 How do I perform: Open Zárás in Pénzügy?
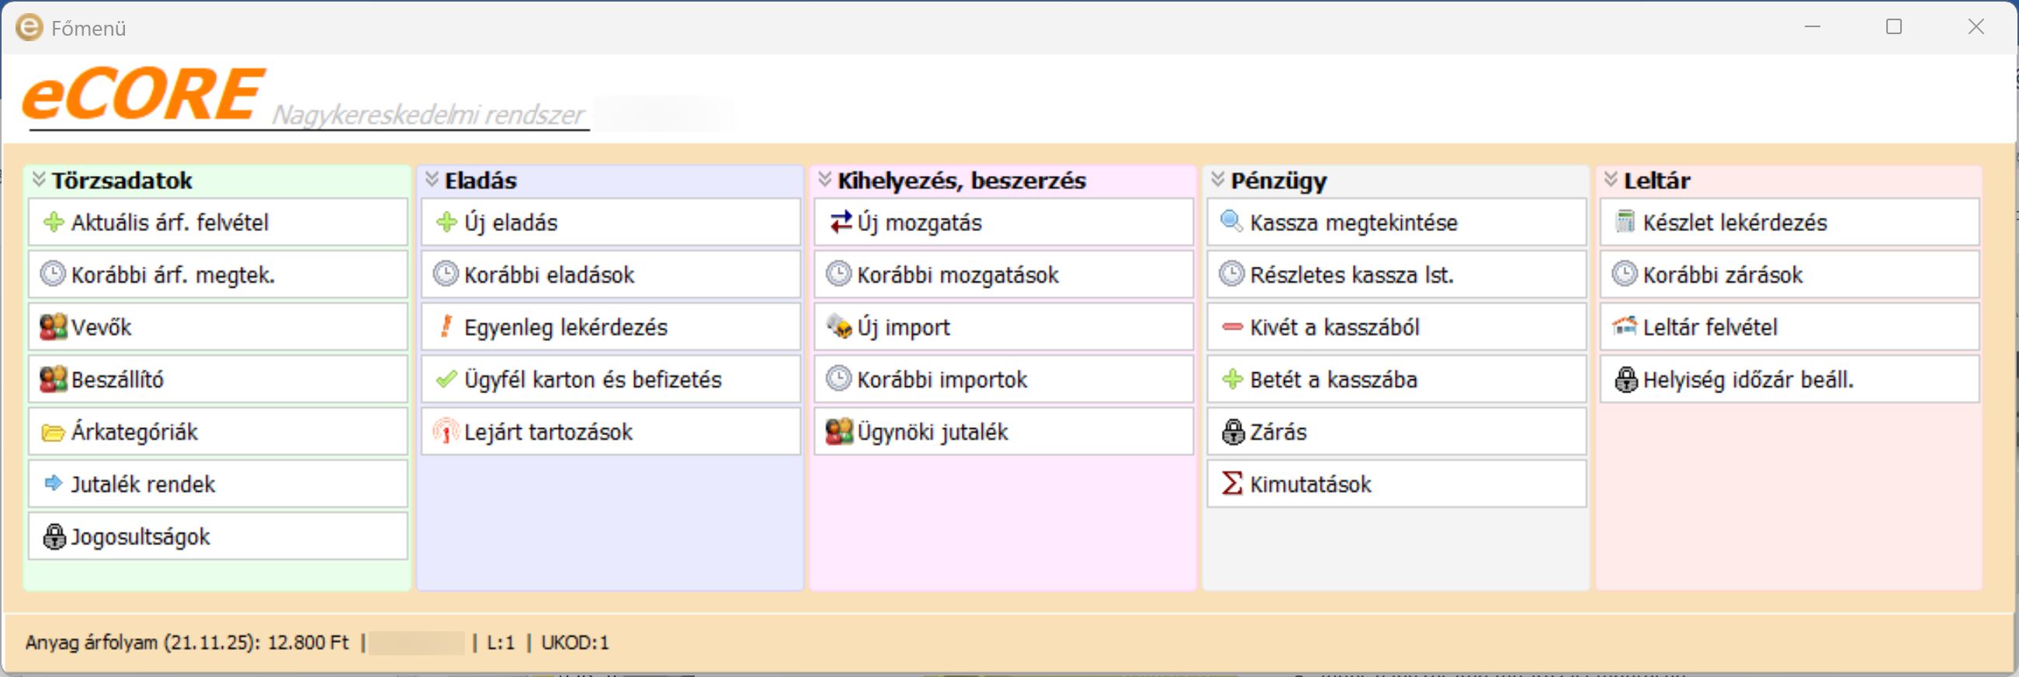point(1396,432)
